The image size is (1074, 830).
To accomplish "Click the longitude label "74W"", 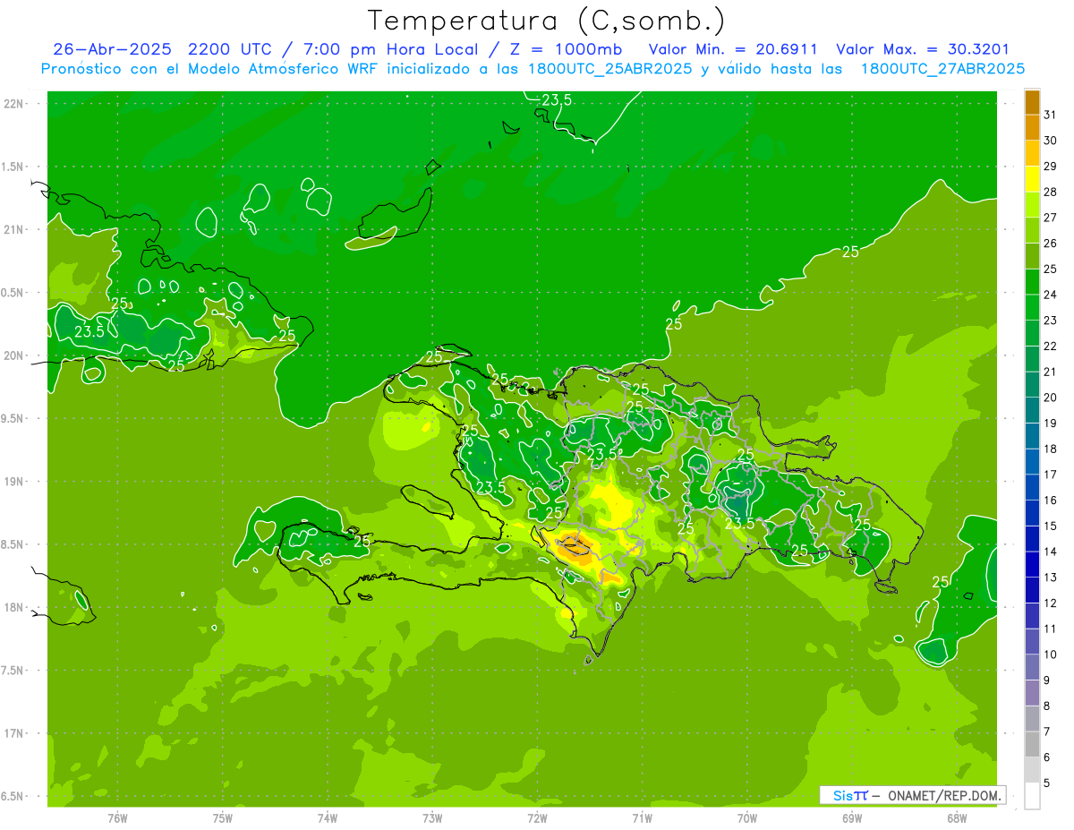I will tap(328, 817).
